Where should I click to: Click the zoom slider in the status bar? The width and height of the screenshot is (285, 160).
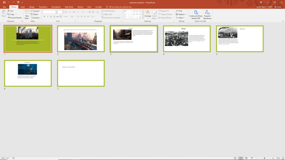[x=264, y=158]
